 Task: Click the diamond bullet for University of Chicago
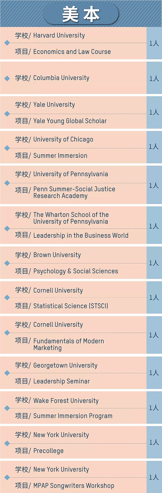7,148
